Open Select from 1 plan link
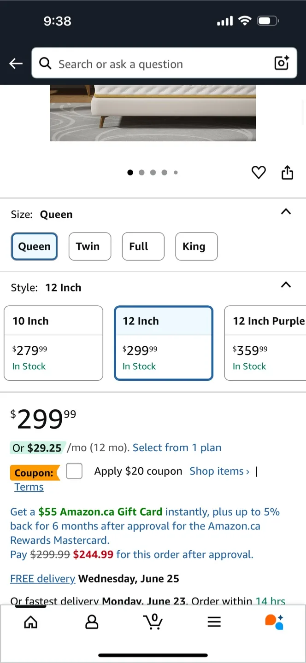 point(177,447)
